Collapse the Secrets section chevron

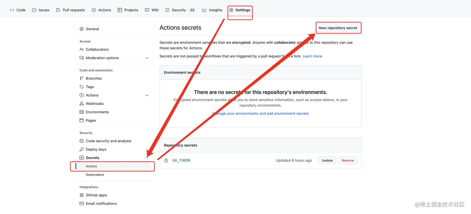pyautogui.click(x=147, y=158)
